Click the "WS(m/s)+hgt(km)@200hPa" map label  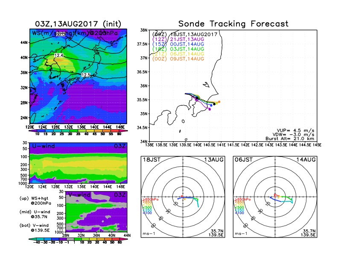(x=75, y=33)
